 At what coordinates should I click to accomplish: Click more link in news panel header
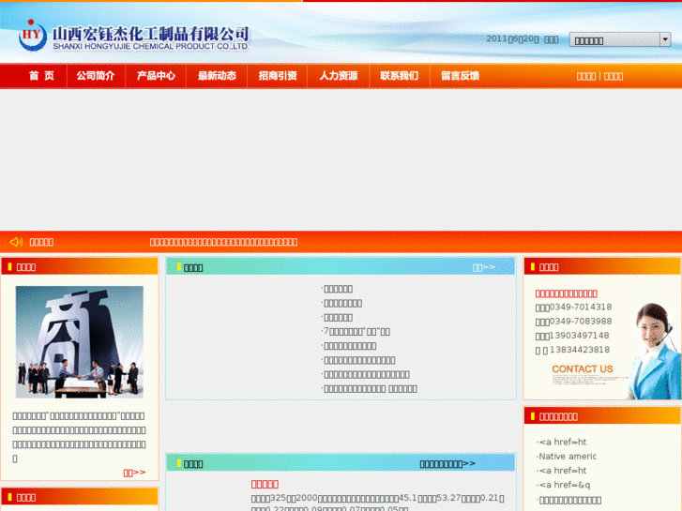coord(484,267)
